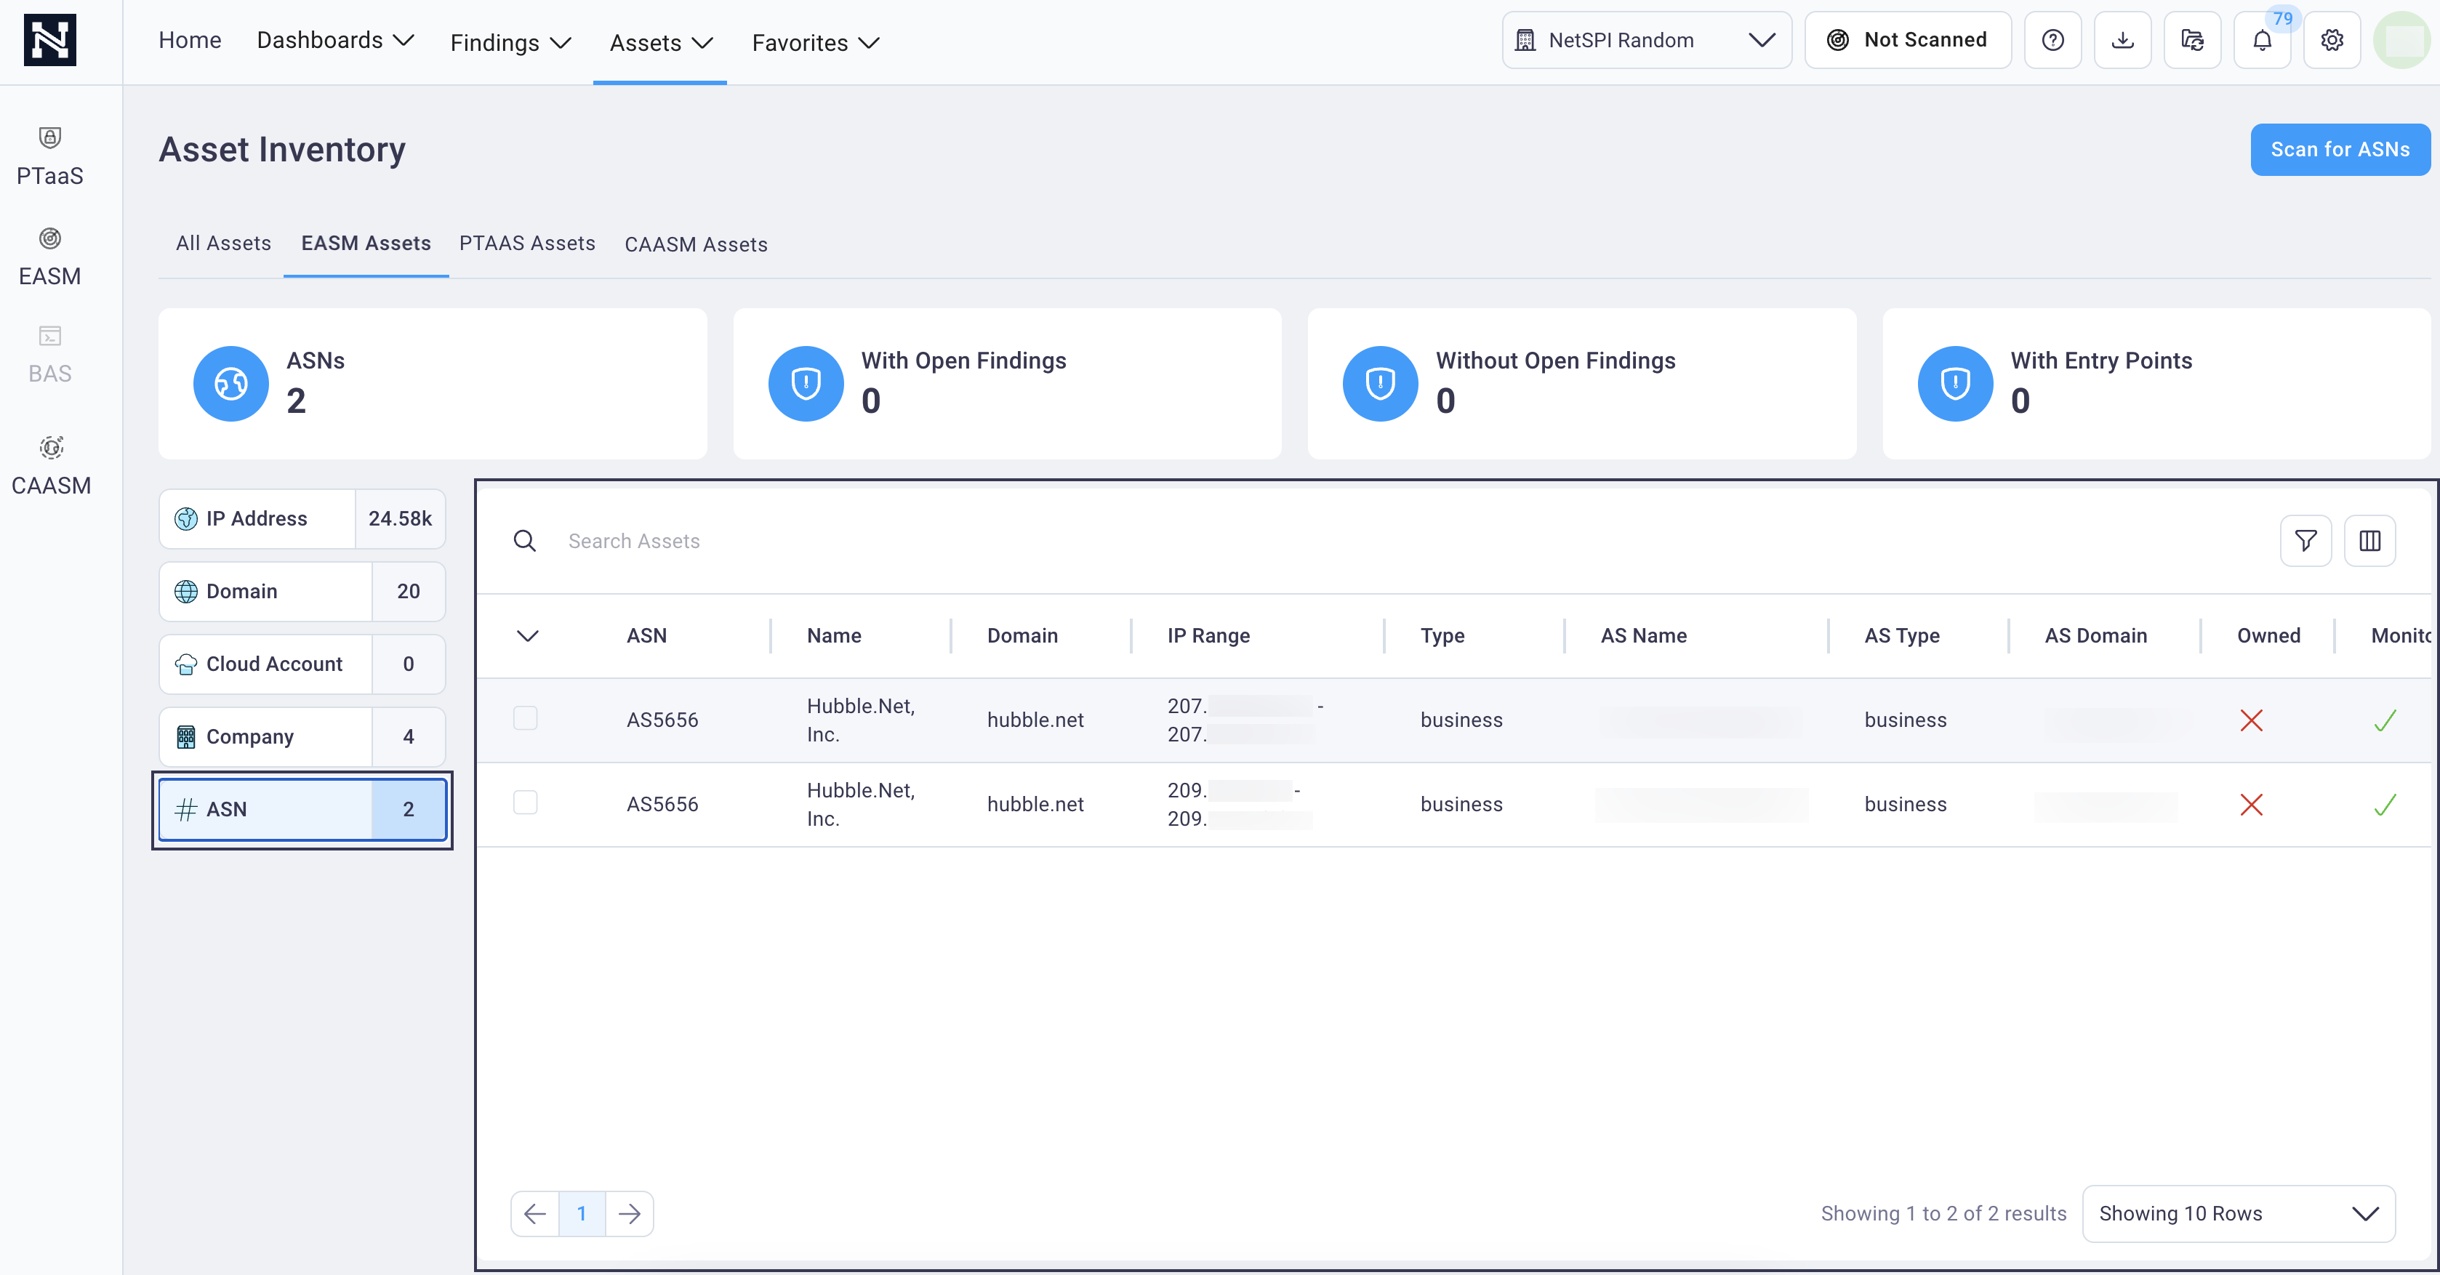Select the All Assets tab
The image size is (2440, 1275).
tap(222, 244)
